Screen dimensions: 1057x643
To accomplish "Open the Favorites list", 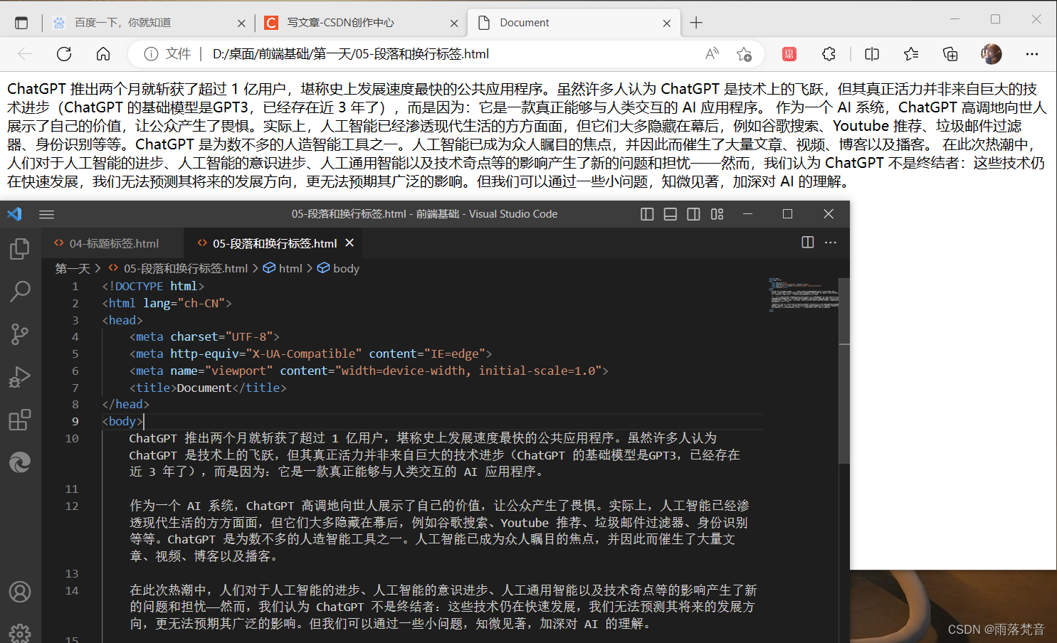I will 911,54.
